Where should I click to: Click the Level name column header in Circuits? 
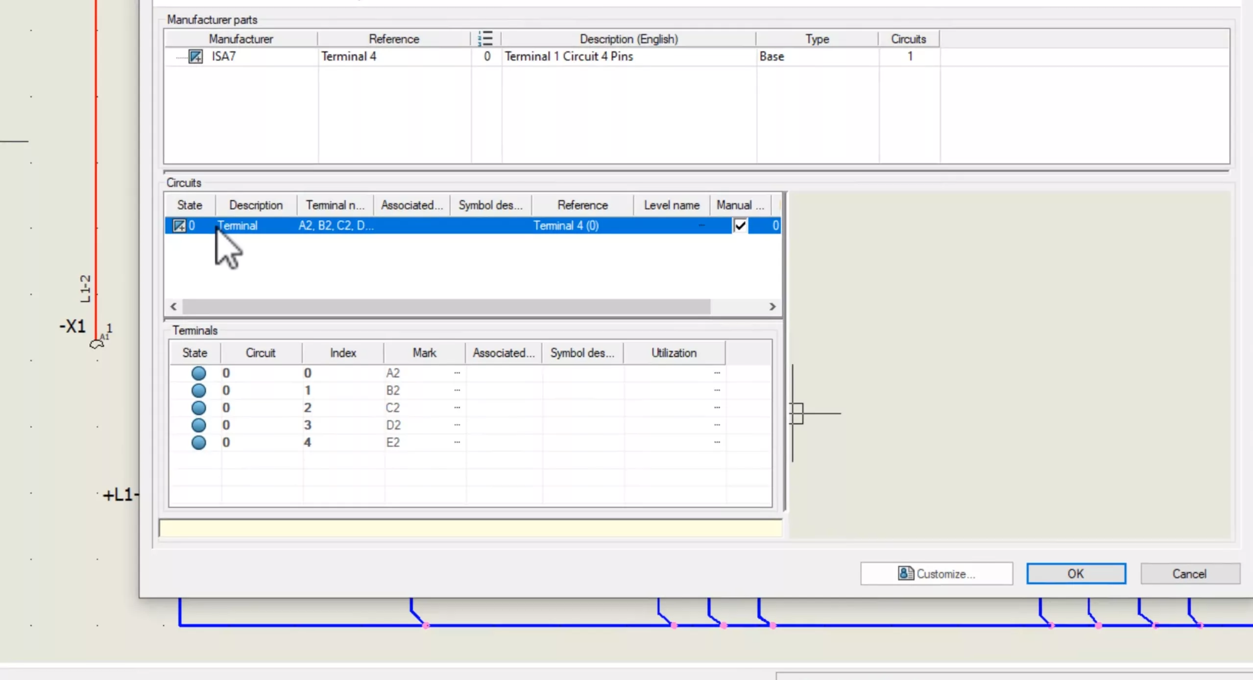[x=672, y=205]
